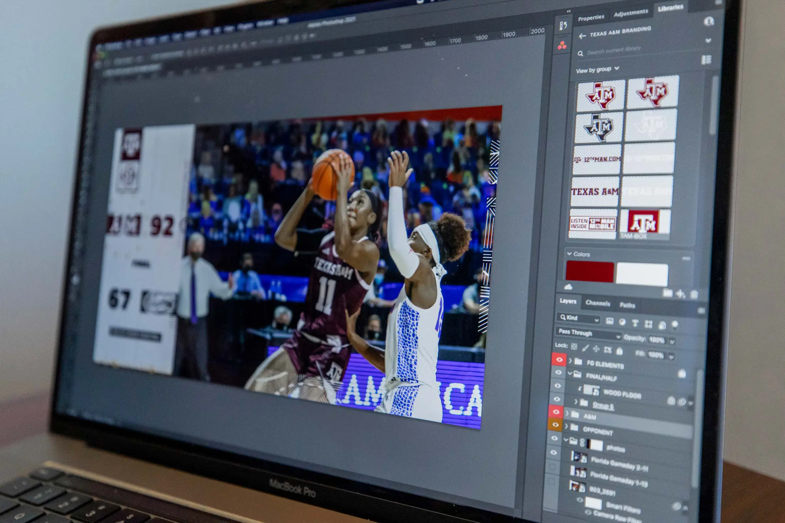
Task: Filter Layers panel for pixel layers
Action: [x=609, y=321]
